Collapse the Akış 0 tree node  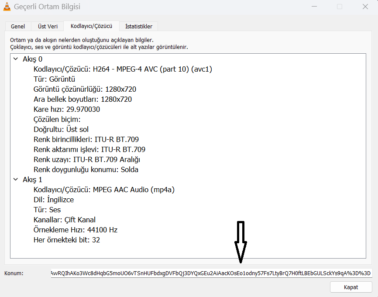16,59
